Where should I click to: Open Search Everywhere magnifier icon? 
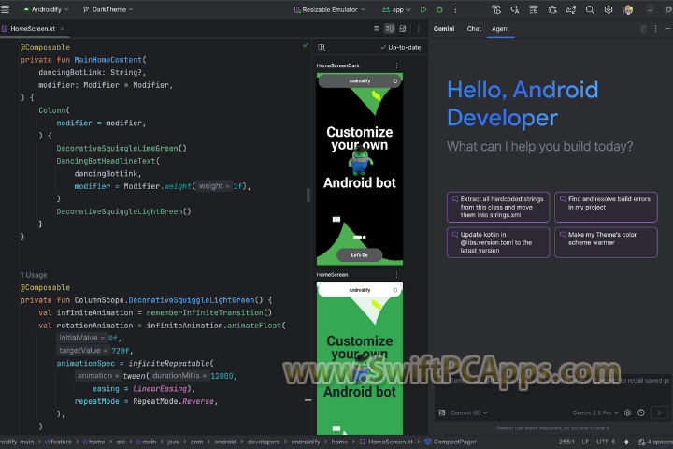pos(590,9)
